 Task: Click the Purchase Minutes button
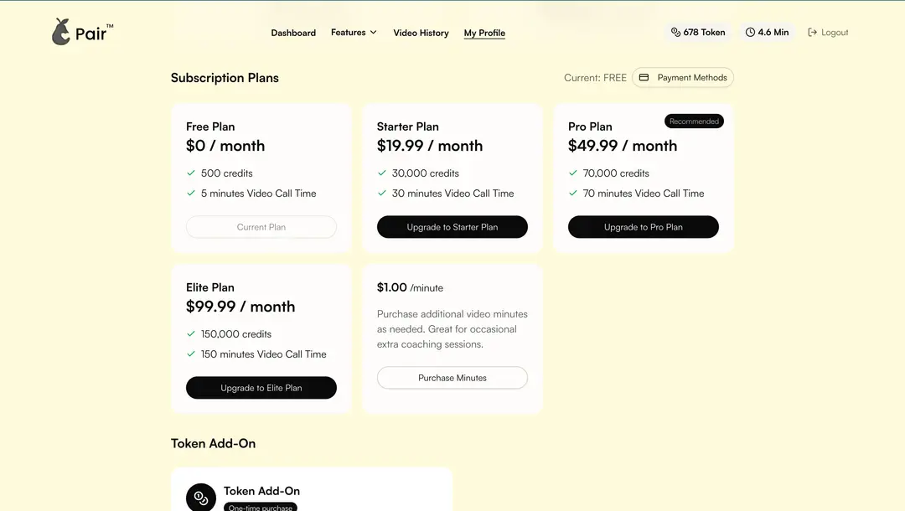(452, 378)
